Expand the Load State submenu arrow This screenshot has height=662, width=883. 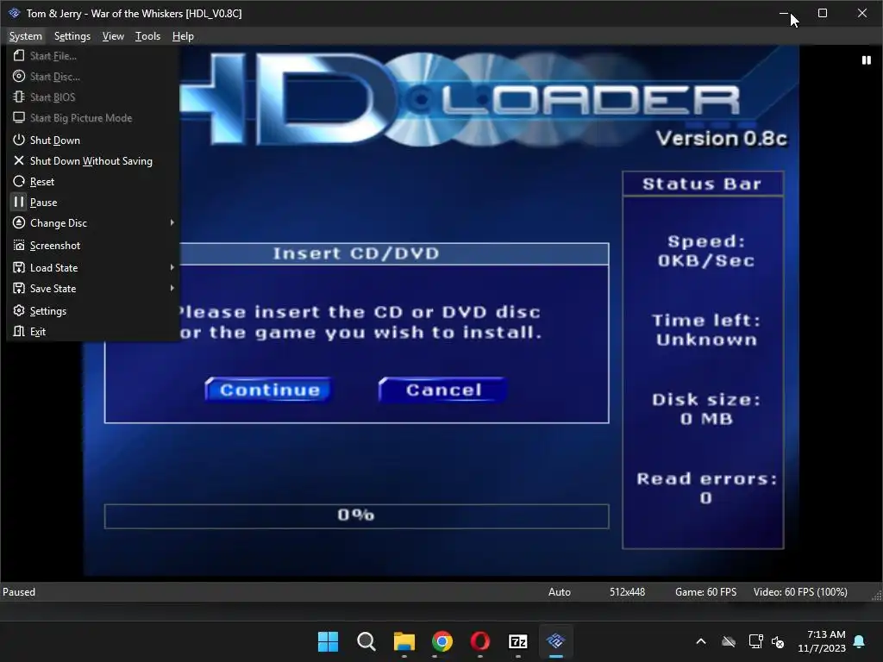172,267
